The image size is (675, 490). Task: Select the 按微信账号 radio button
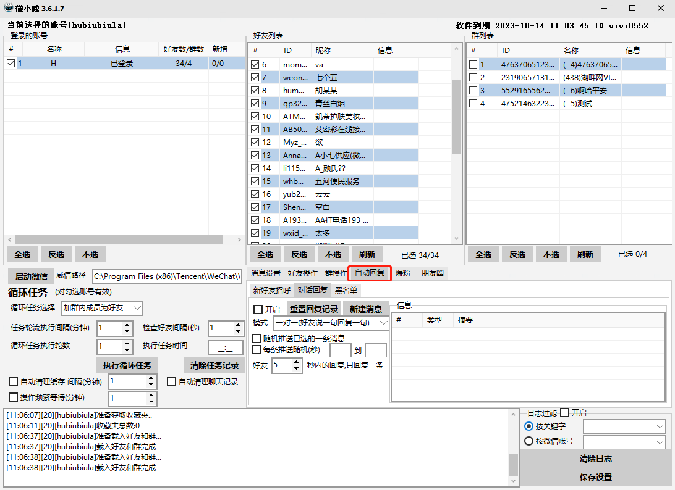[x=529, y=441]
